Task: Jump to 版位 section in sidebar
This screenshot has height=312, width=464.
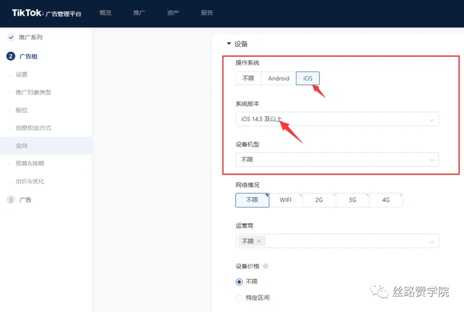Action: coord(21,110)
